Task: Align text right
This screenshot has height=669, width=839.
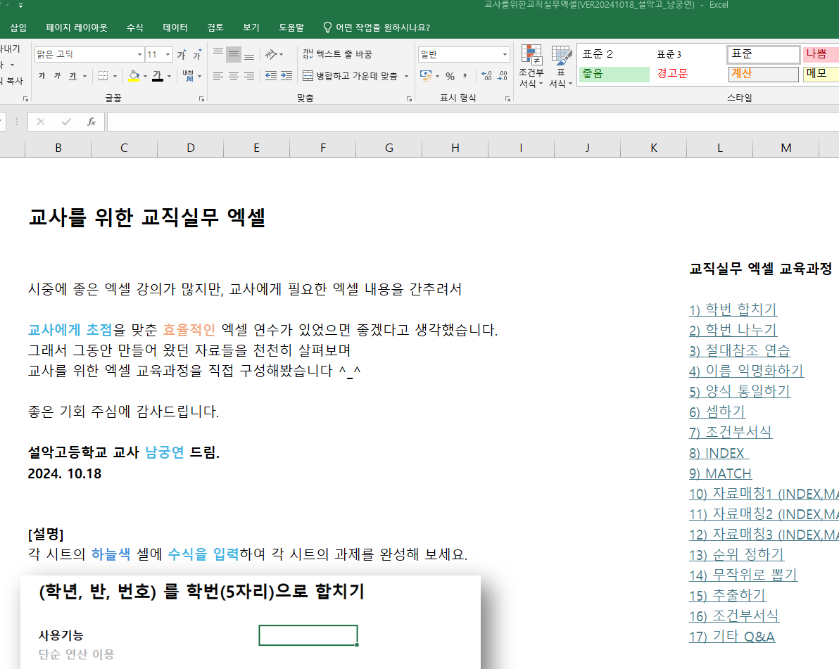Action: coord(249,76)
